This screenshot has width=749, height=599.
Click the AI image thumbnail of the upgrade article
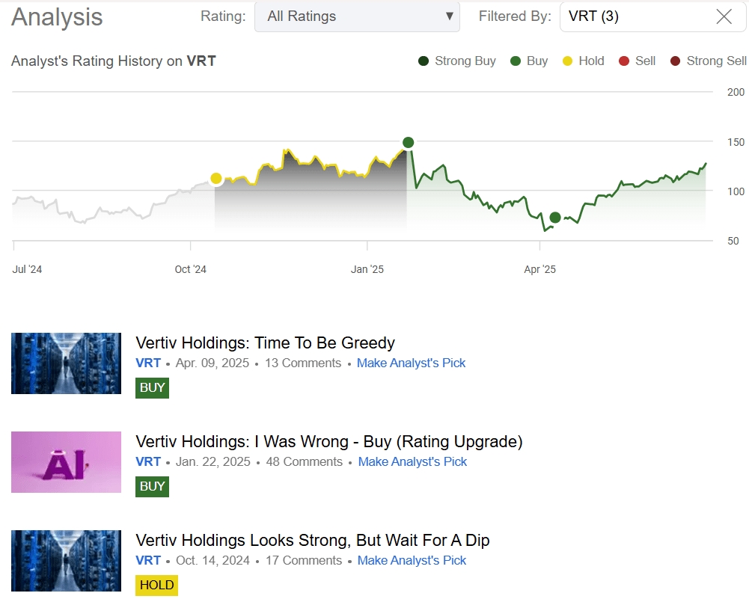pos(66,462)
